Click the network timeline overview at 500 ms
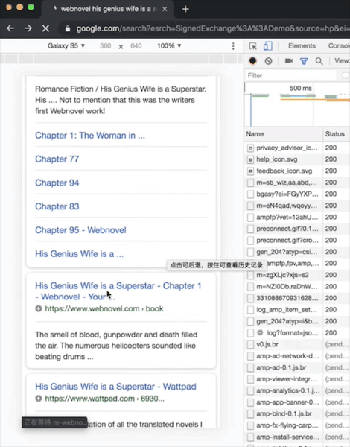350x447 pixels. tap(300, 88)
